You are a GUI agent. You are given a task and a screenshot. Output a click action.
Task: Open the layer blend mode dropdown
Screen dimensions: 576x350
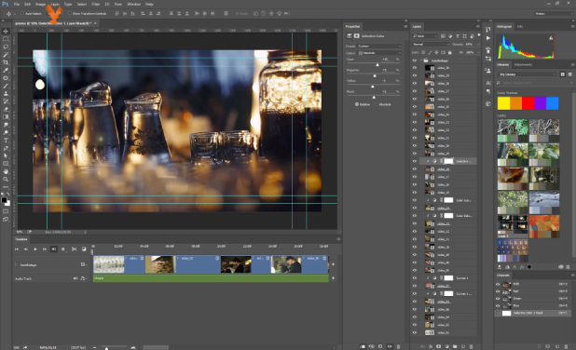click(x=431, y=44)
